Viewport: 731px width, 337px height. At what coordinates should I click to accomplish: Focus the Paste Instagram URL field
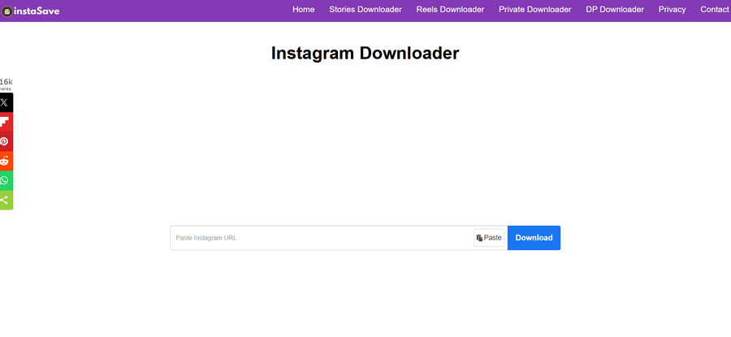click(x=322, y=238)
